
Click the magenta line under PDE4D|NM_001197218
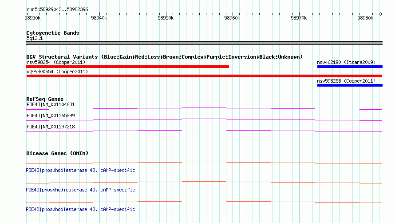coord(204,131)
